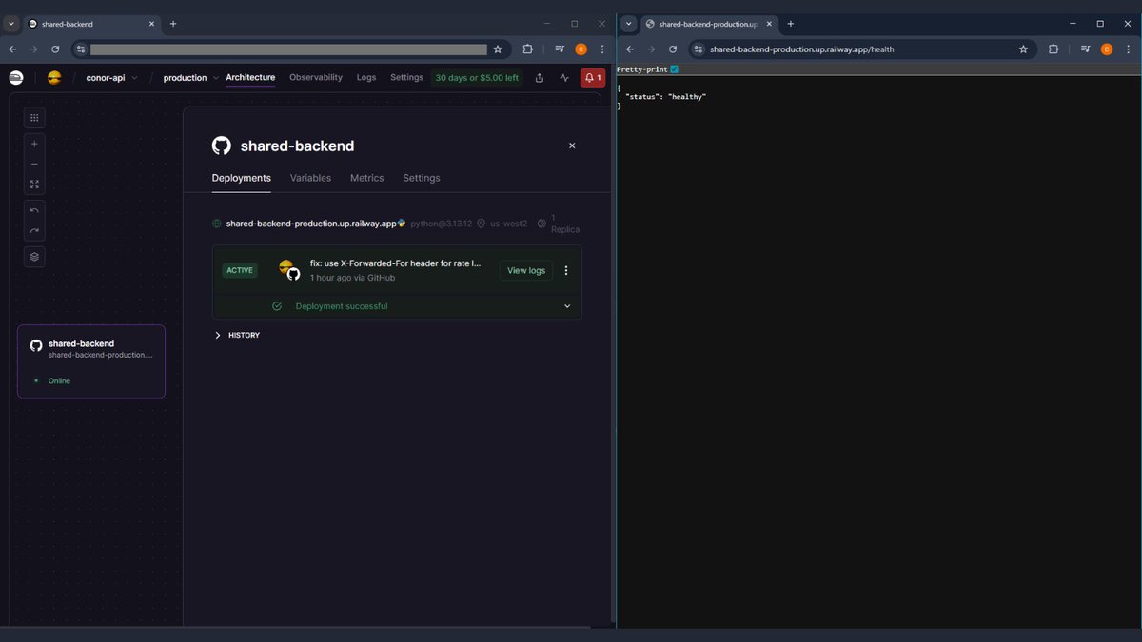Click the share/upload icon in Railway header
Image resolution: width=1142 pixels, height=642 pixels.
[541, 78]
